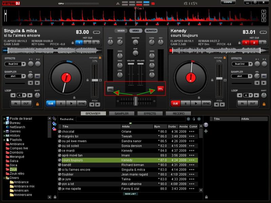Pause the right deck

click(185, 104)
